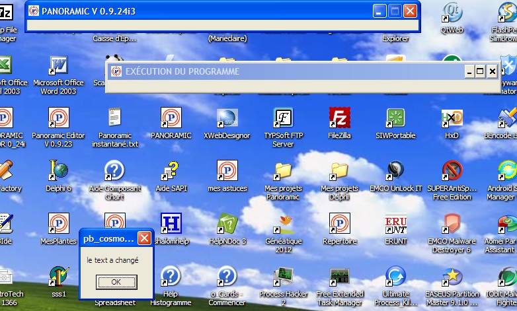The height and width of the screenshot is (311, 517).
Task: Open Mes projets Panoramic folder
Action: click(x=283, y=171)
